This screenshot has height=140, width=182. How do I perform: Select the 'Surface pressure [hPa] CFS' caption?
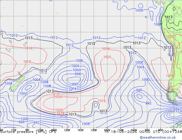pyautogui.click(x=28, y=132)
